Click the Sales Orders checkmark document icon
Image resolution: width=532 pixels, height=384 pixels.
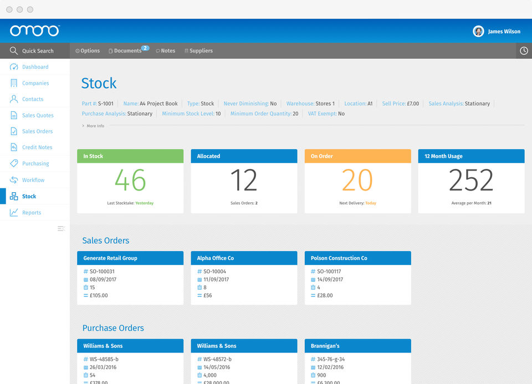coord(14,131)
